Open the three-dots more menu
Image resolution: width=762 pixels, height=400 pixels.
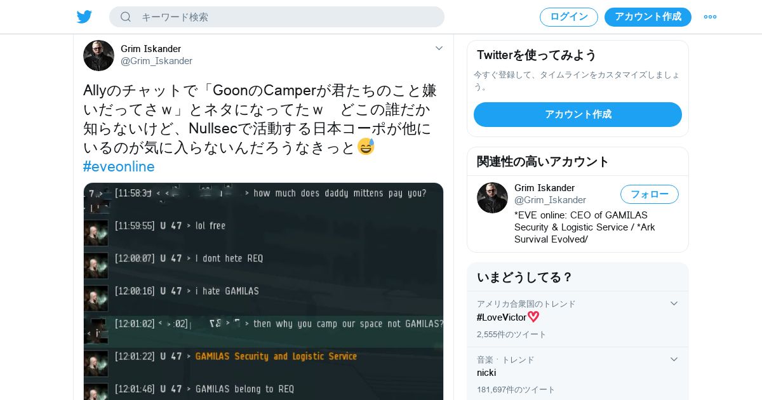710,17
